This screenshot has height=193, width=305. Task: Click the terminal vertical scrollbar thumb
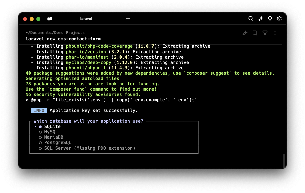[x=284, y=160]
